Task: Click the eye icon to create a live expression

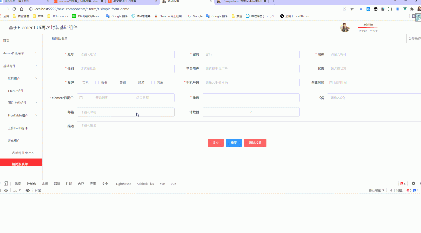Action: [28, 190]
